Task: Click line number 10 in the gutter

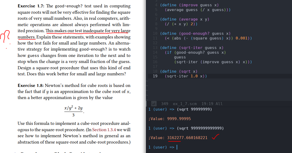Action: click(155, 33)
